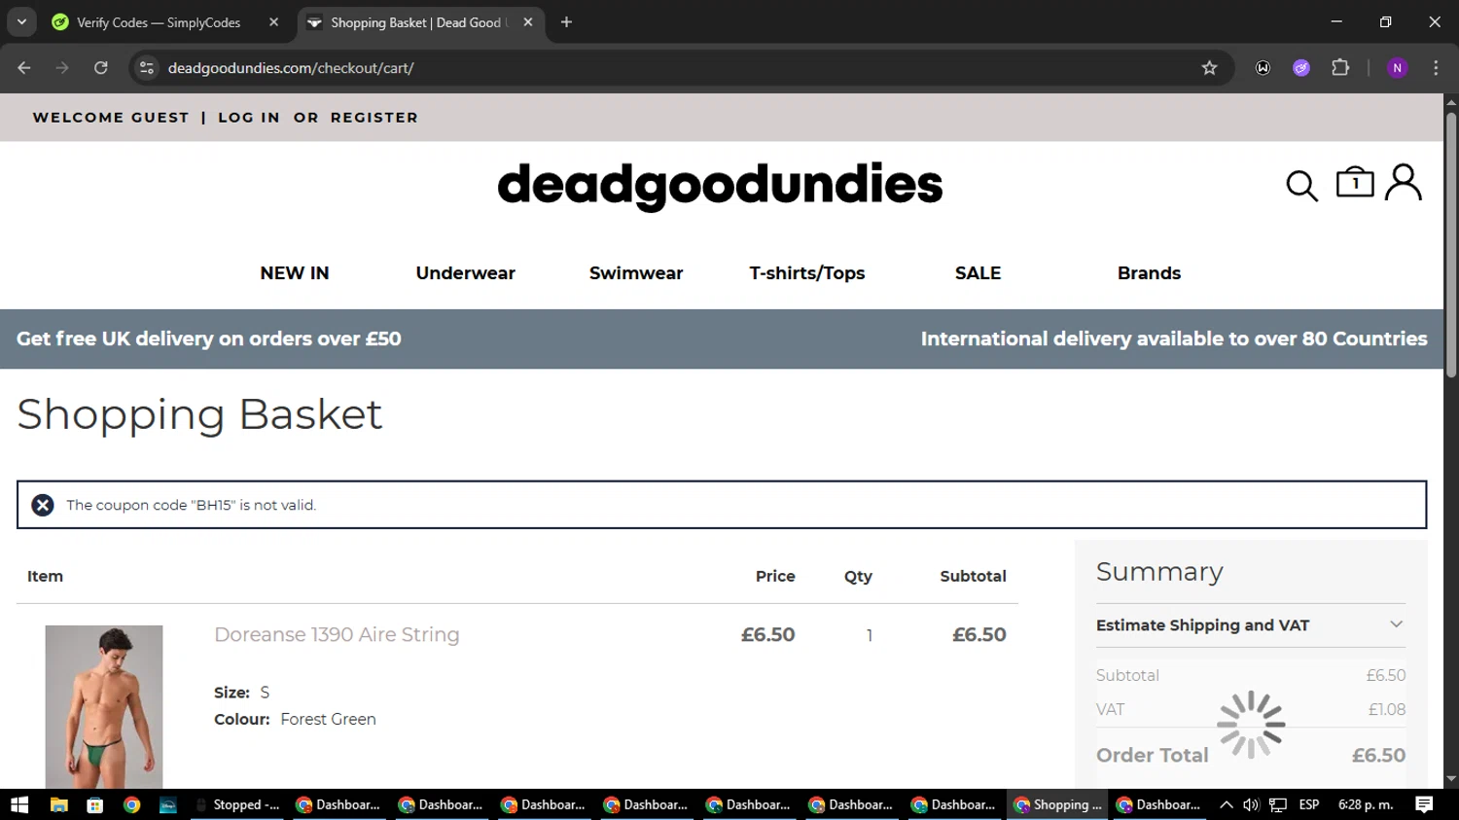The width and height of the screenshot is (1459, 820).
Task: Switch to the Shopping taskbar window
Action: [x=1057, y=804]
